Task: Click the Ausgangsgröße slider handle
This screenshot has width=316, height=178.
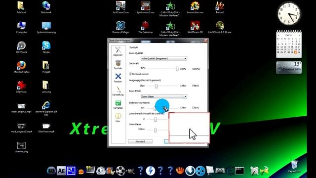Action: click(x=156, y=86)
